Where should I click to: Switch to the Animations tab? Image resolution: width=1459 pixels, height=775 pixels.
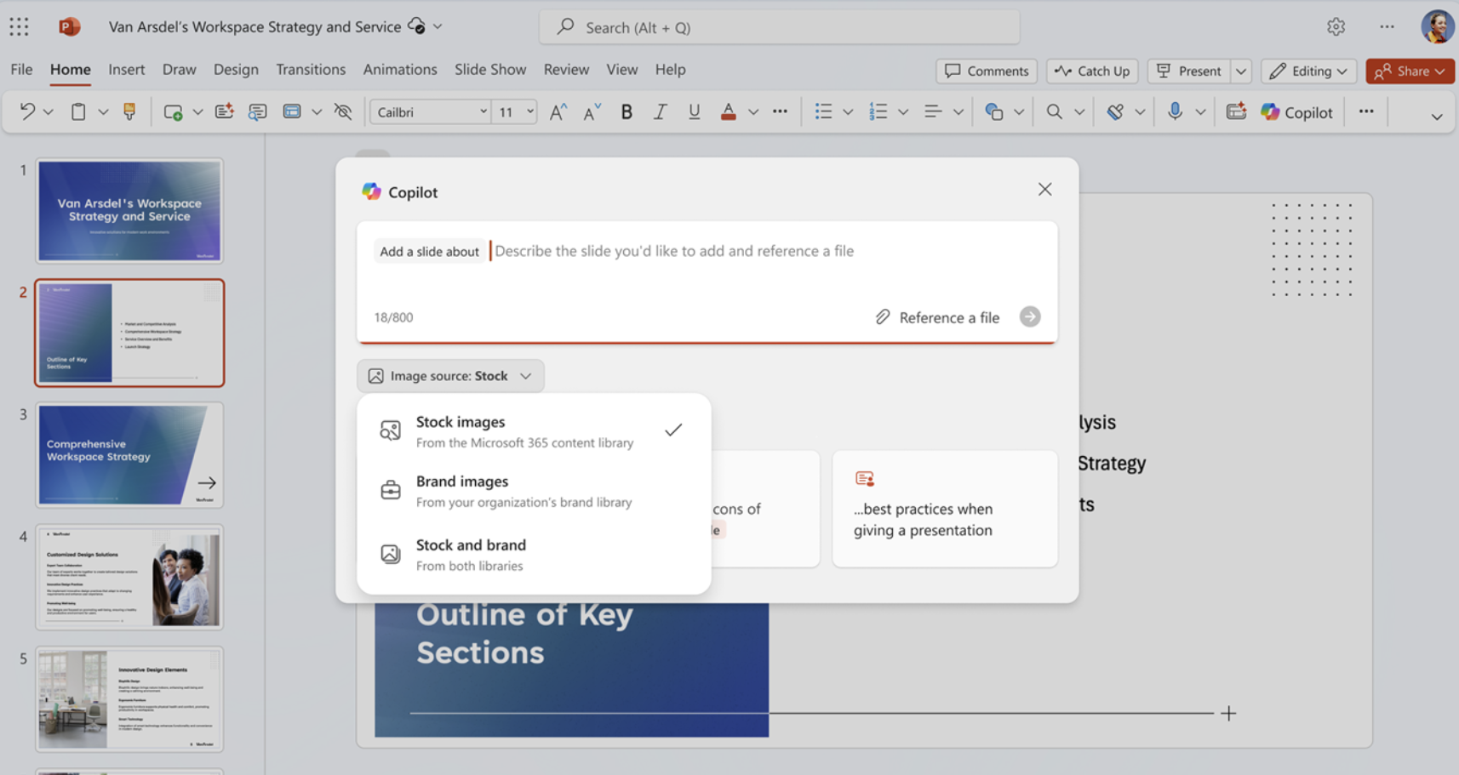(x=400, y=70)
